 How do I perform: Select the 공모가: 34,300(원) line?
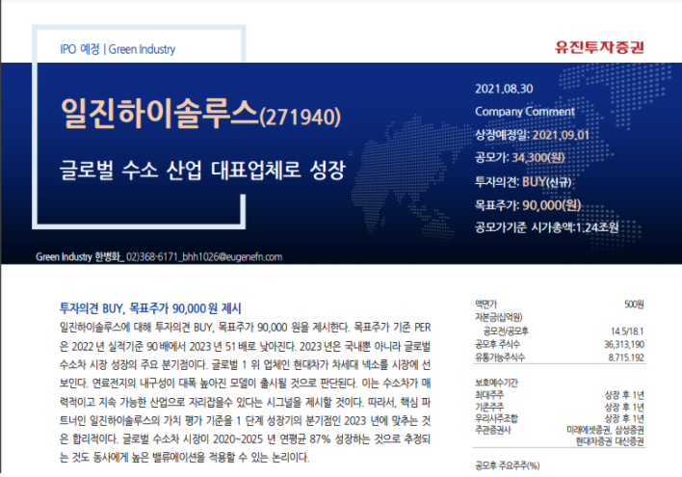[x=520, y=157]
